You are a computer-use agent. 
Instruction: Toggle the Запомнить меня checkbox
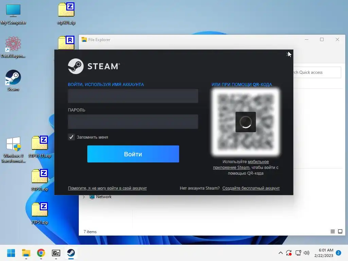pyautogui.click(x=71, y=137)
